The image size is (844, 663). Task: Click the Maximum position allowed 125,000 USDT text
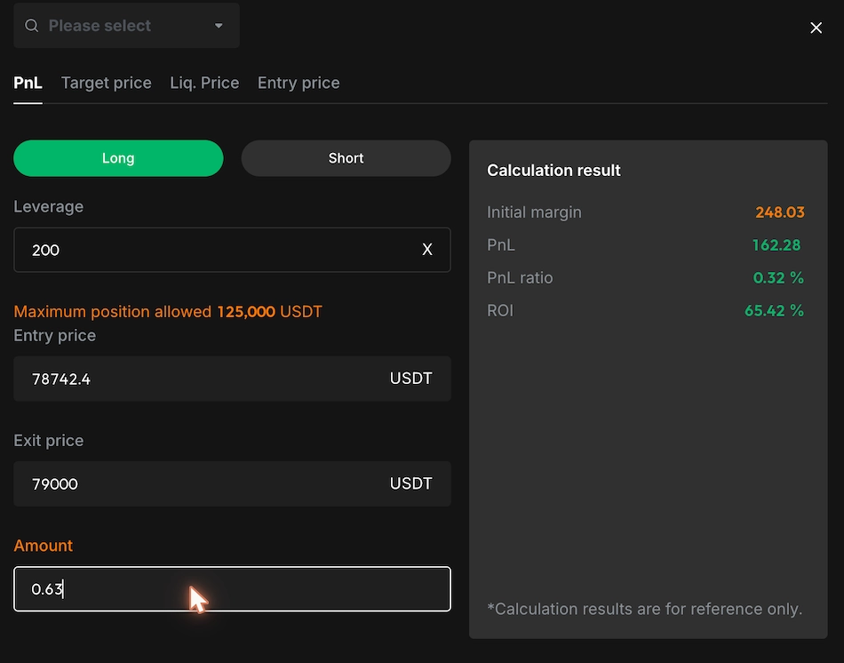[168, 312]
